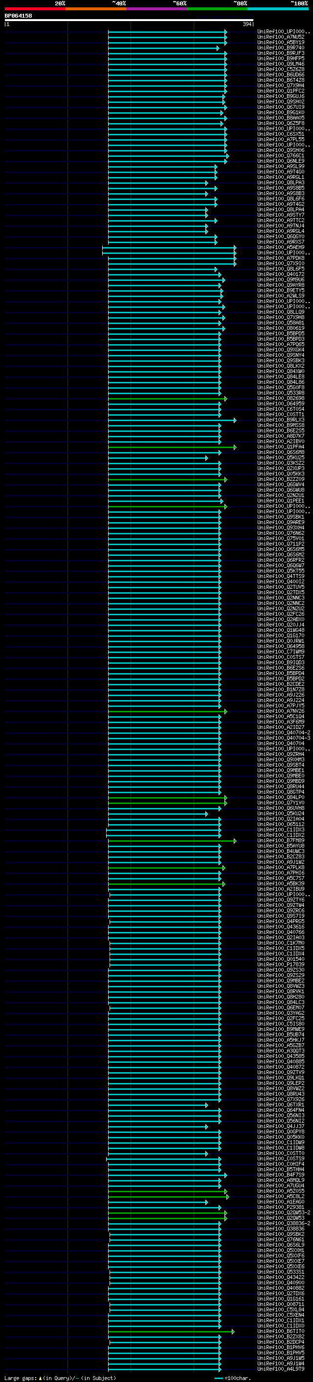Click UniRef100_Q1PEE1 label
The height and width of the screenshot is (1382, 313).
[280, 501]
